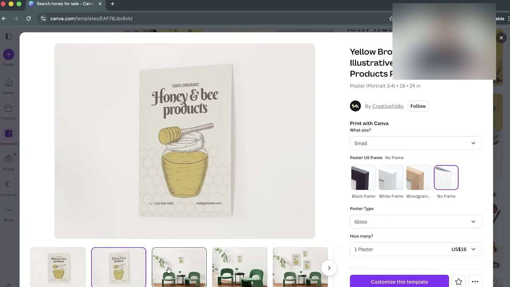510x287 pixels.
Task: Go back in browser history
Action: click(x=4, y=18)
